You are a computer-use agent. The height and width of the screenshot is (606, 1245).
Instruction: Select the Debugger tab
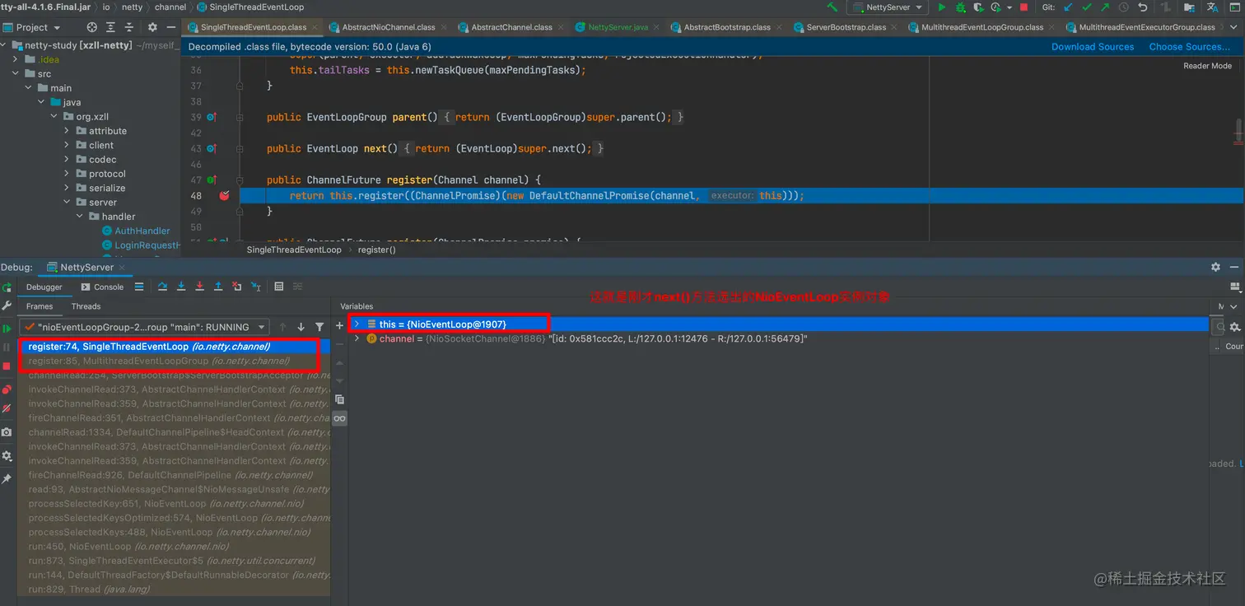[x=44, y=287]
